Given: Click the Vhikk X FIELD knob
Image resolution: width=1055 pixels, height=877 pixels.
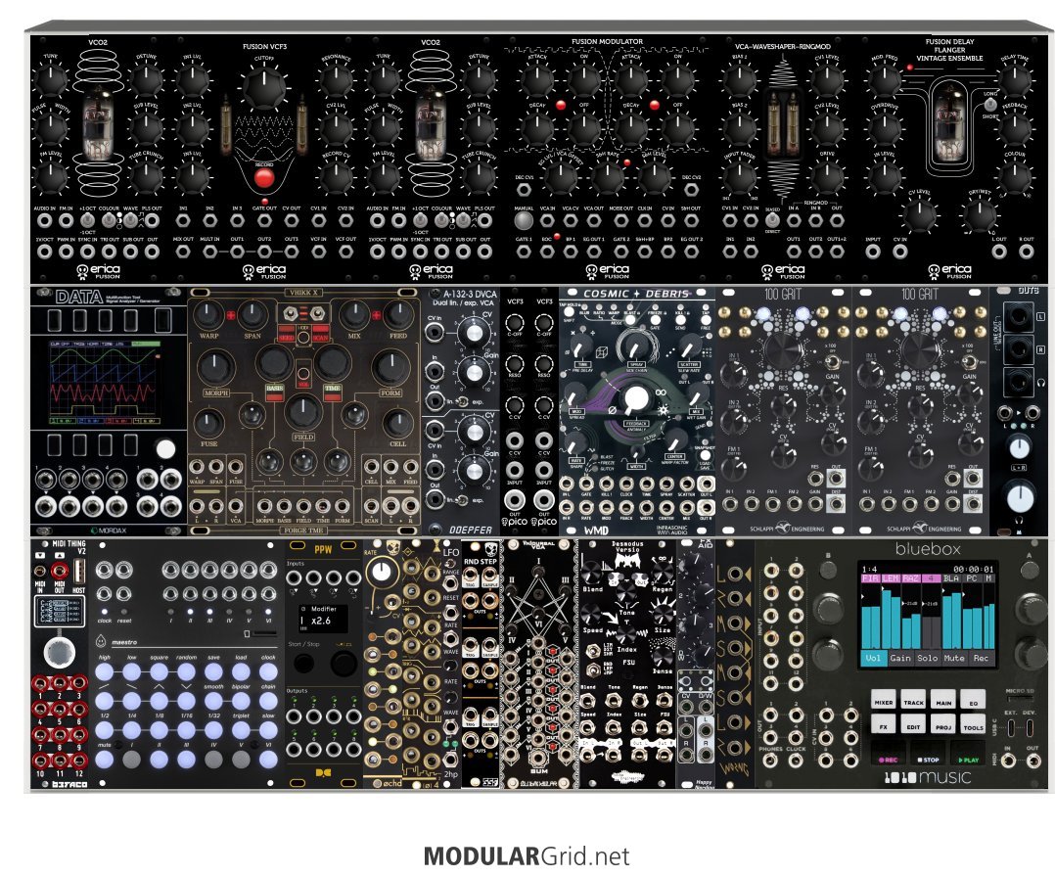Looking at the screenshot, I should click(303, 411).
